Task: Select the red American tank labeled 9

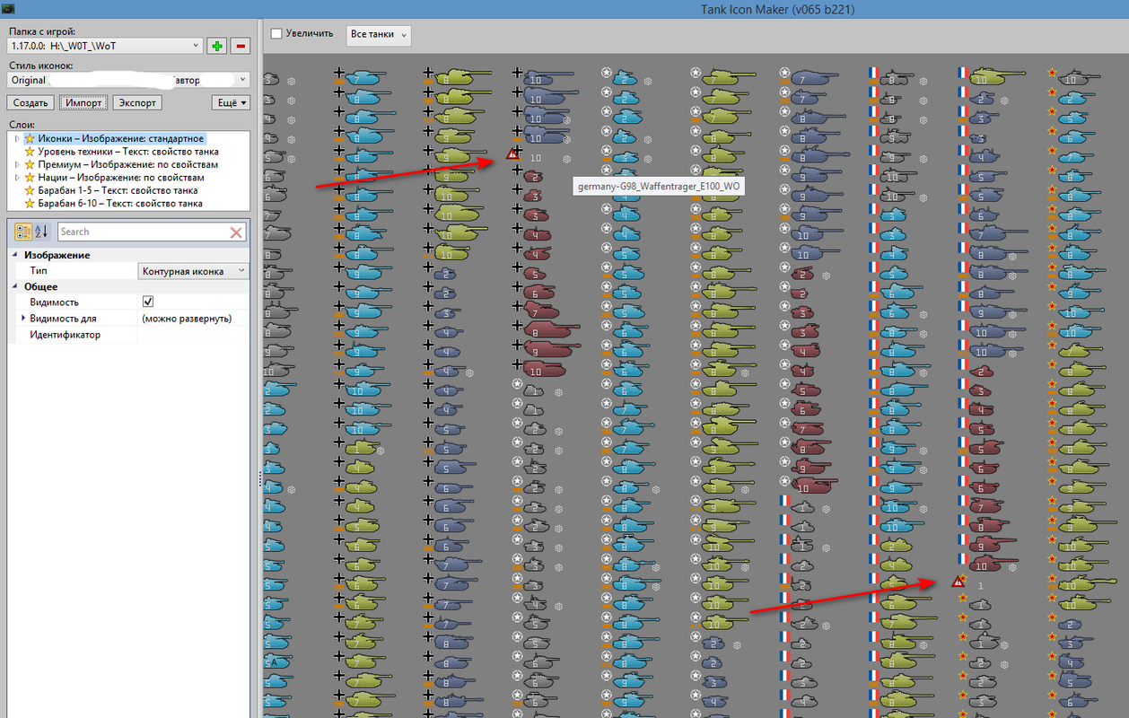Action: point(810,468)
